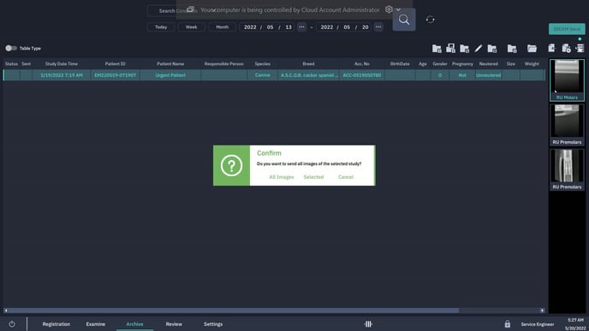This screenshot has height=331, width=589.
Task: Filter studies by Today
Action: [161, 27]
